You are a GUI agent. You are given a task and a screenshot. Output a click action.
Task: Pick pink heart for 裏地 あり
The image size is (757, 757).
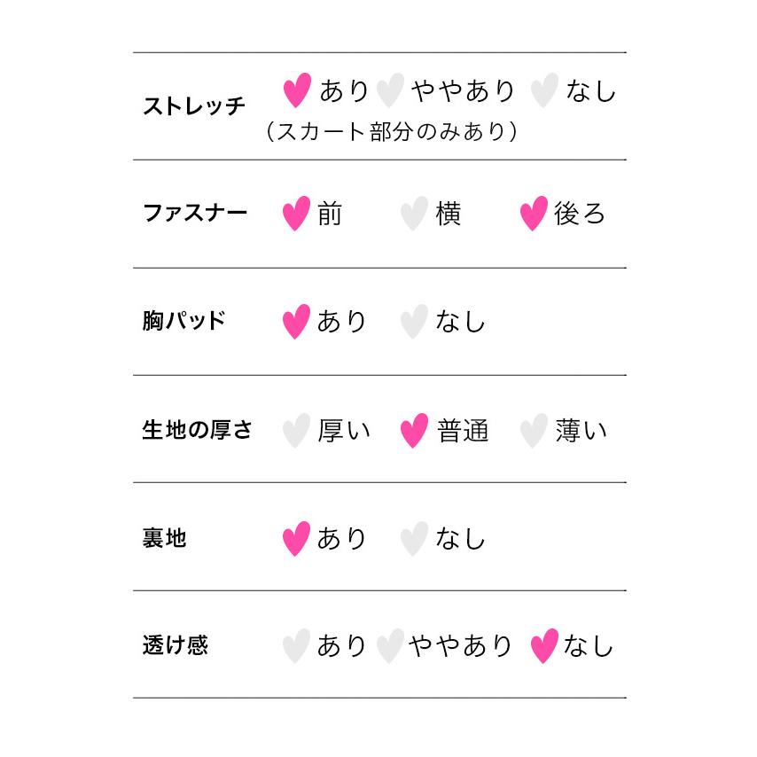pyautogui.click(x=296, y=538)
